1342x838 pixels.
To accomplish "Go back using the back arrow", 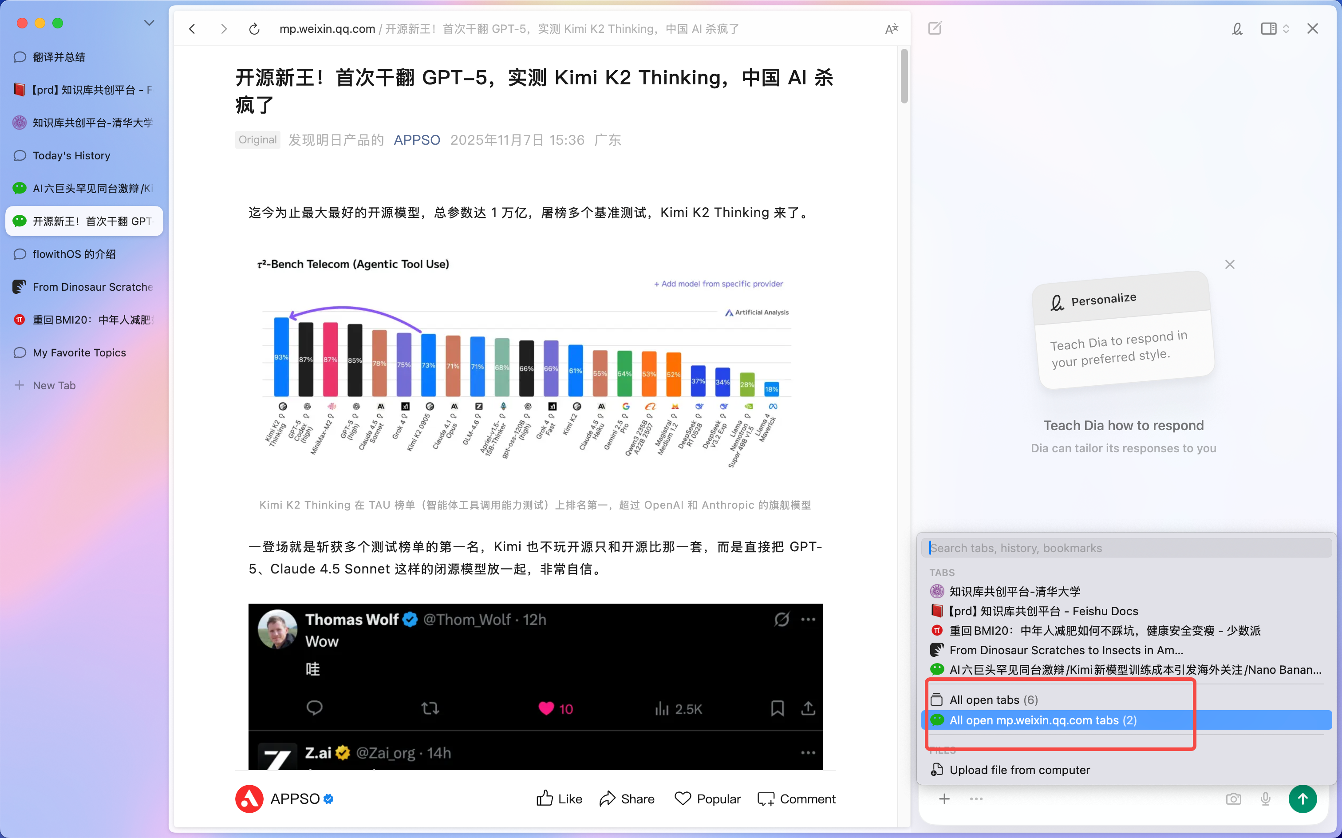I will (x=192, y=29).
